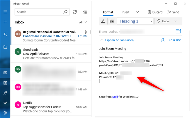Send the email
Screen dimensions: 190x118
(x=173, y=12)
